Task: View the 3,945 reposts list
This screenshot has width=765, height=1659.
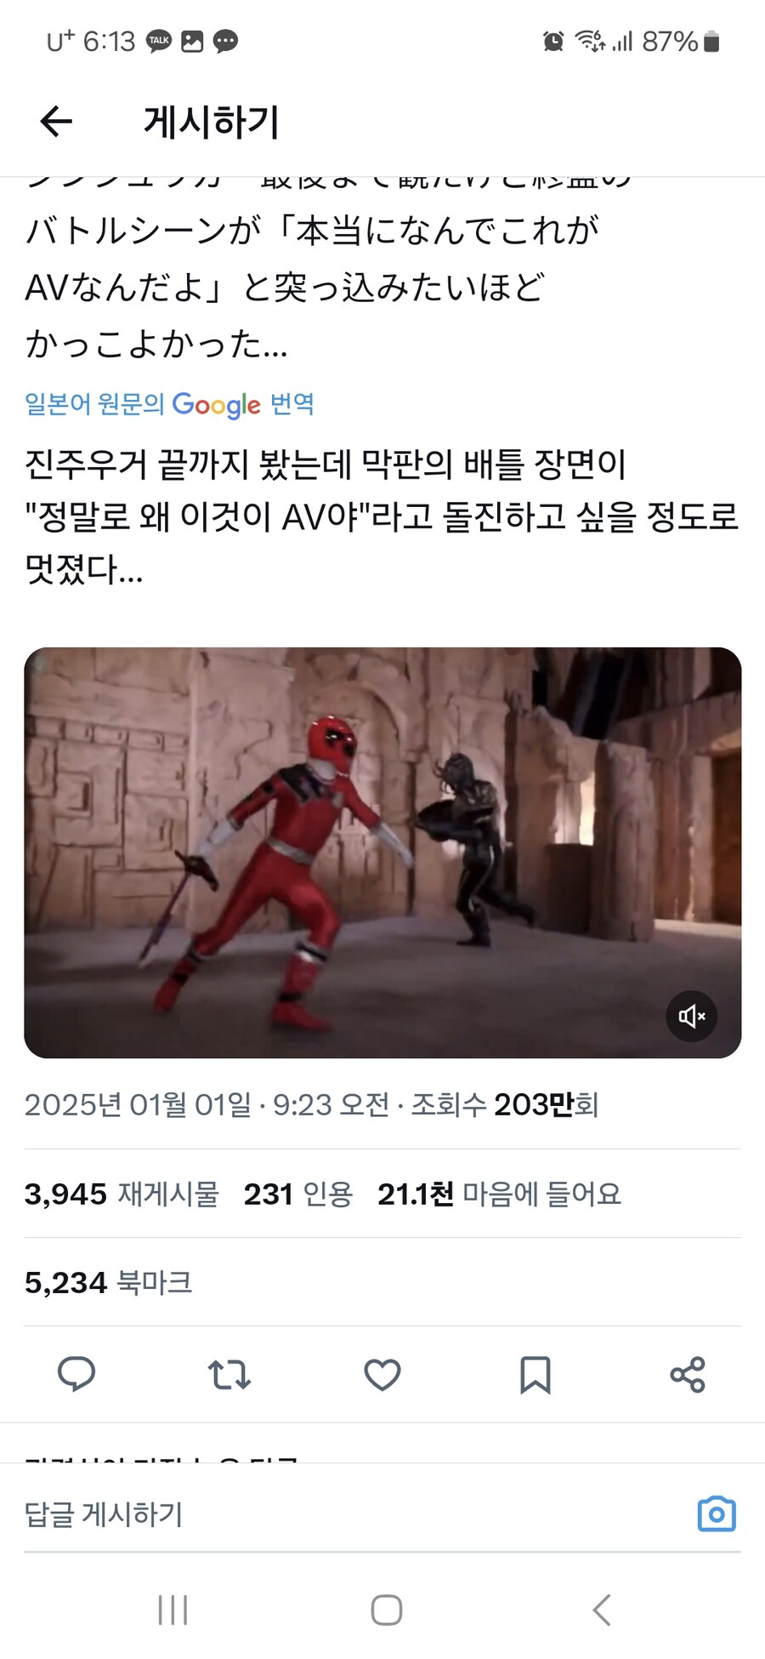Action: (x=122, y=1194)
